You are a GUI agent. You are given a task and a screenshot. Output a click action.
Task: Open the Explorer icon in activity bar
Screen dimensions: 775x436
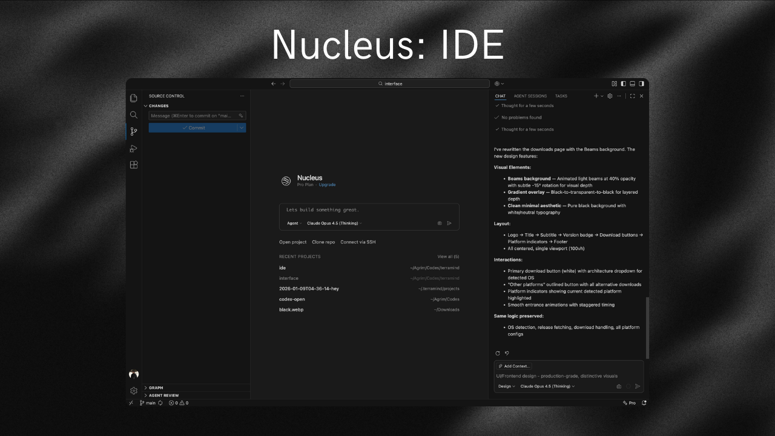(x=133, y=97)
